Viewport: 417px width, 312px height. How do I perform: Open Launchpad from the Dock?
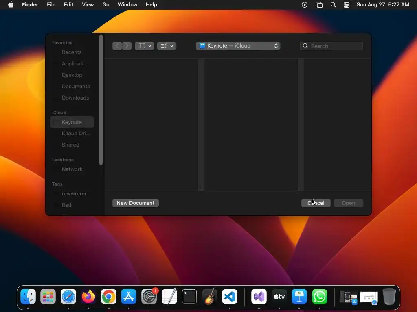coord(48,297)
